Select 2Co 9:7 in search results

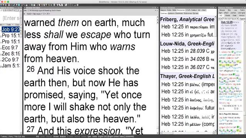pos(10,60)
